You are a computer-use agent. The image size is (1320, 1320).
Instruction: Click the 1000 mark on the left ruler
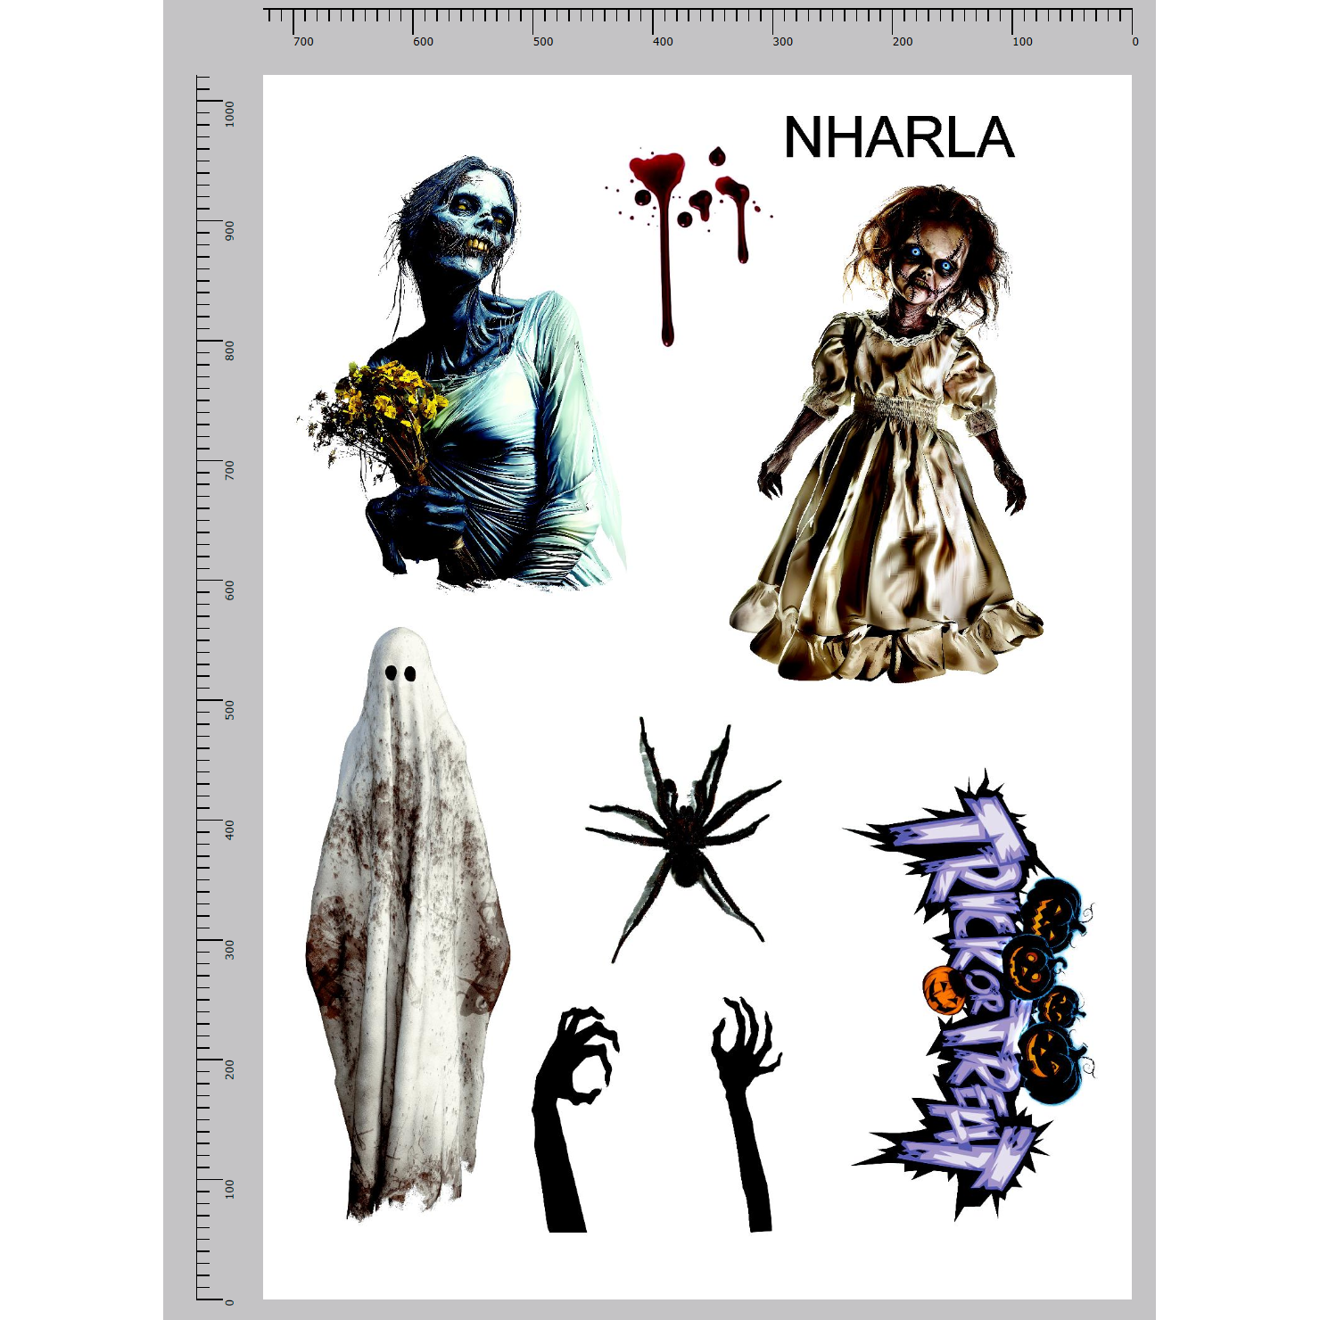[229, 113]
